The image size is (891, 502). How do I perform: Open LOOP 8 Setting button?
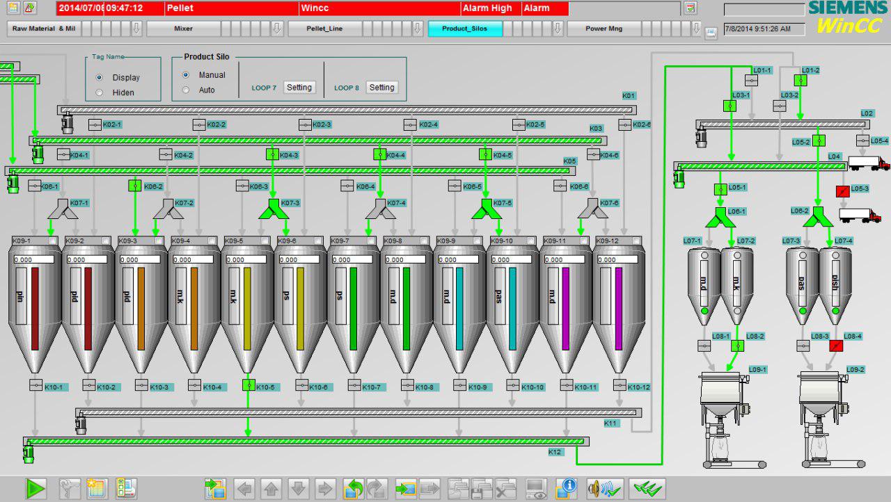click(381, 88)
